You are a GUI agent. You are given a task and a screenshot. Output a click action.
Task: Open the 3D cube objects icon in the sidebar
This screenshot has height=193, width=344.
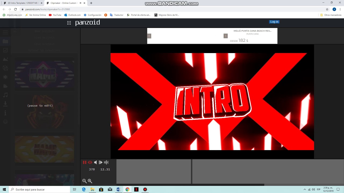(x=5, y=68)
